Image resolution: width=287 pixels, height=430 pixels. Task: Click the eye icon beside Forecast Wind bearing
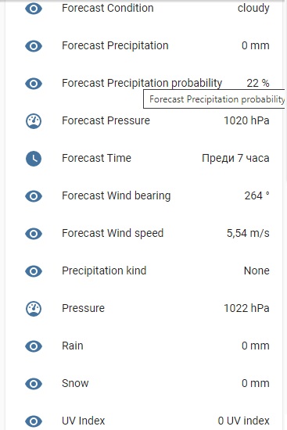point(34,196)
